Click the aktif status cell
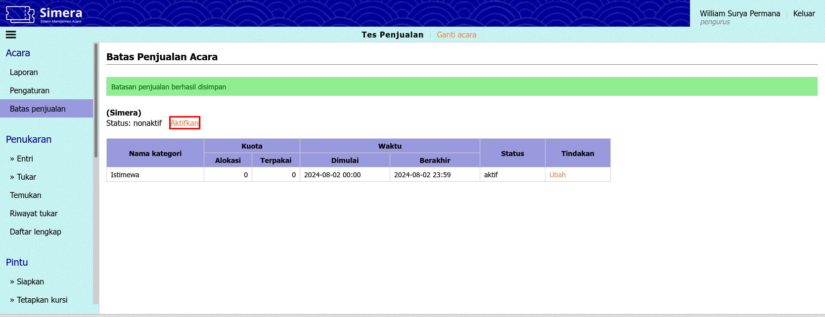 tap(512, 175)
